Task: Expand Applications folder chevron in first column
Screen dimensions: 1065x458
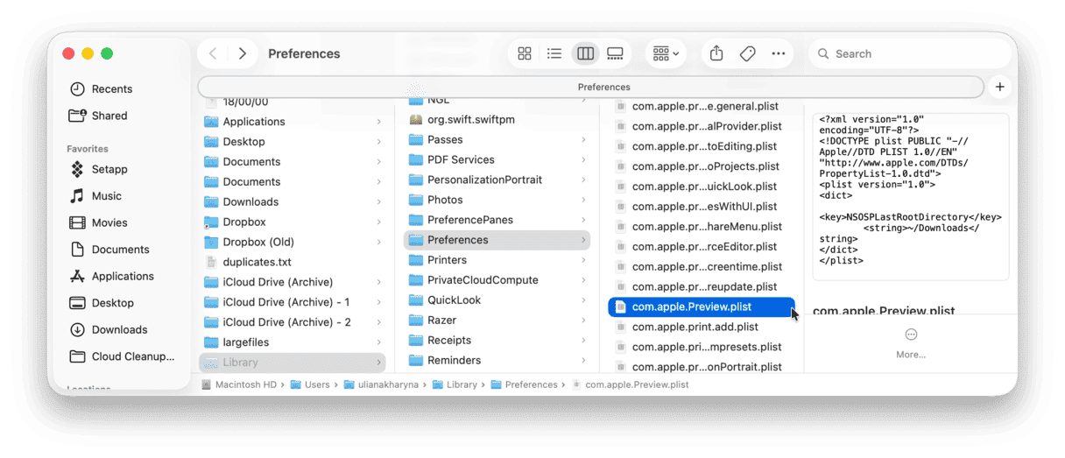Action: coord(378,122)
